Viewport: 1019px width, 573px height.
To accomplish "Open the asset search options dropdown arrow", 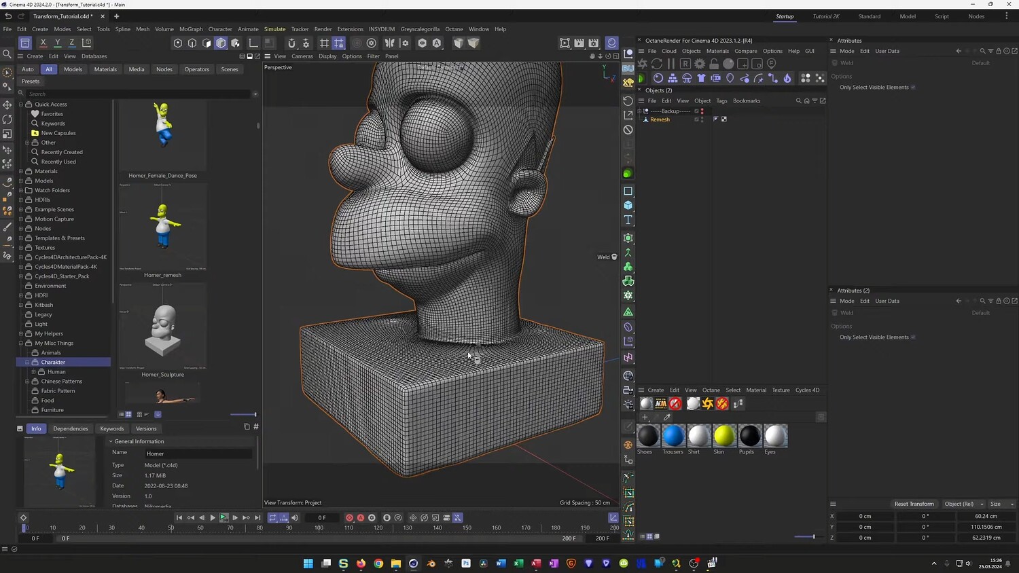I will point(255,94).
